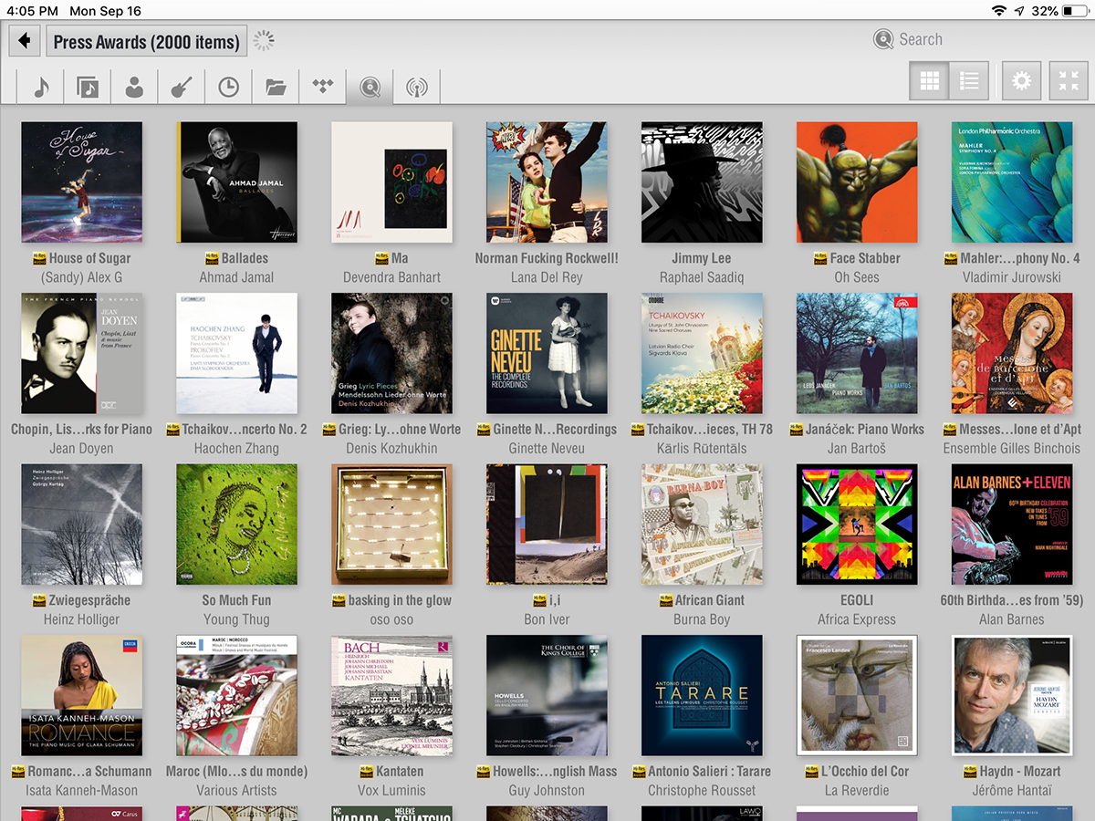Open the Songs tab with music note icon
Screen dimensions: 1095x821
[x=41, y=87]
